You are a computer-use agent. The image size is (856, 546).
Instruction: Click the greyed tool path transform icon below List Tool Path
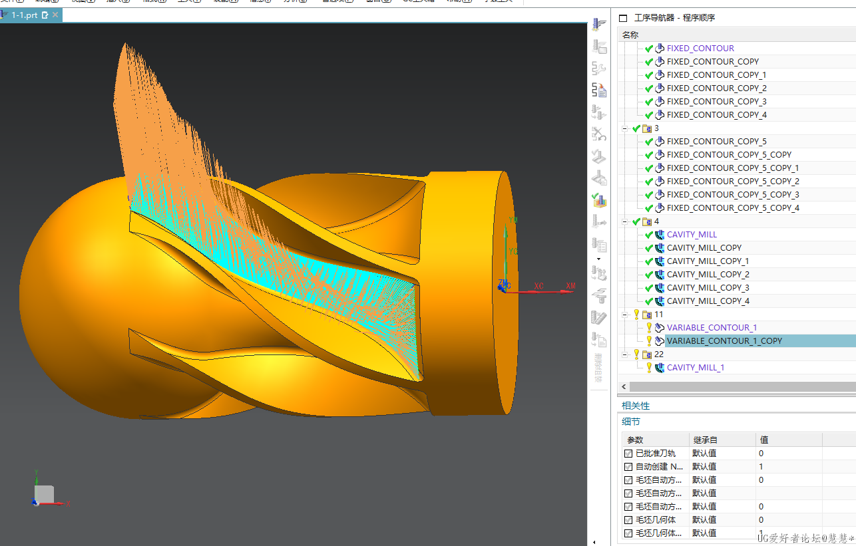tap(599, 112)
